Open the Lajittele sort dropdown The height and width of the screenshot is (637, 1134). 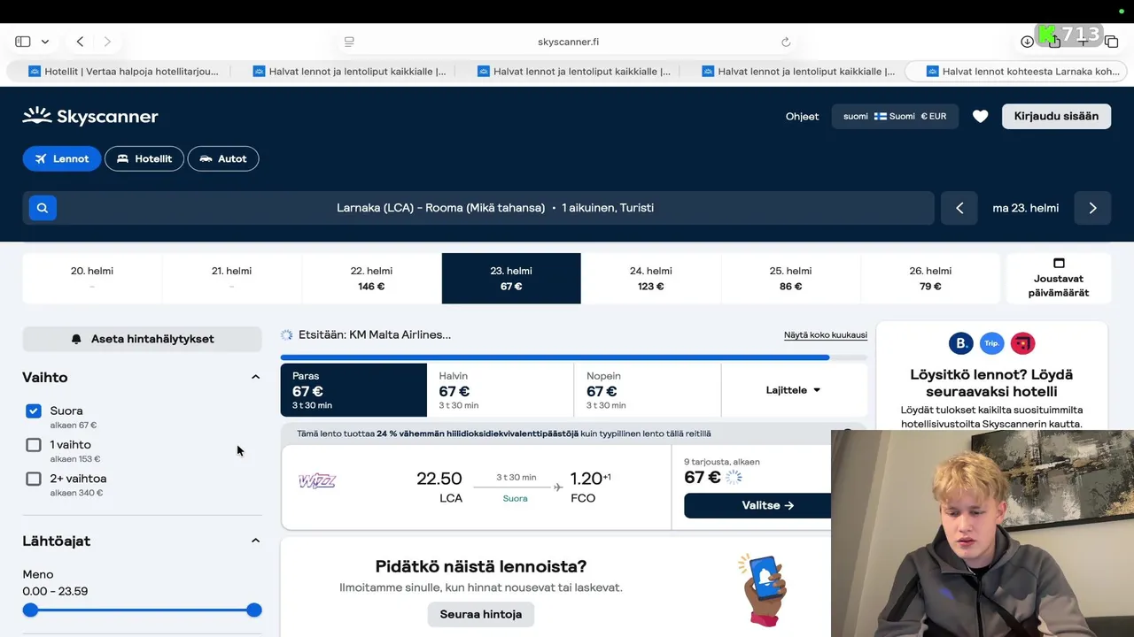tap(793, 390)
